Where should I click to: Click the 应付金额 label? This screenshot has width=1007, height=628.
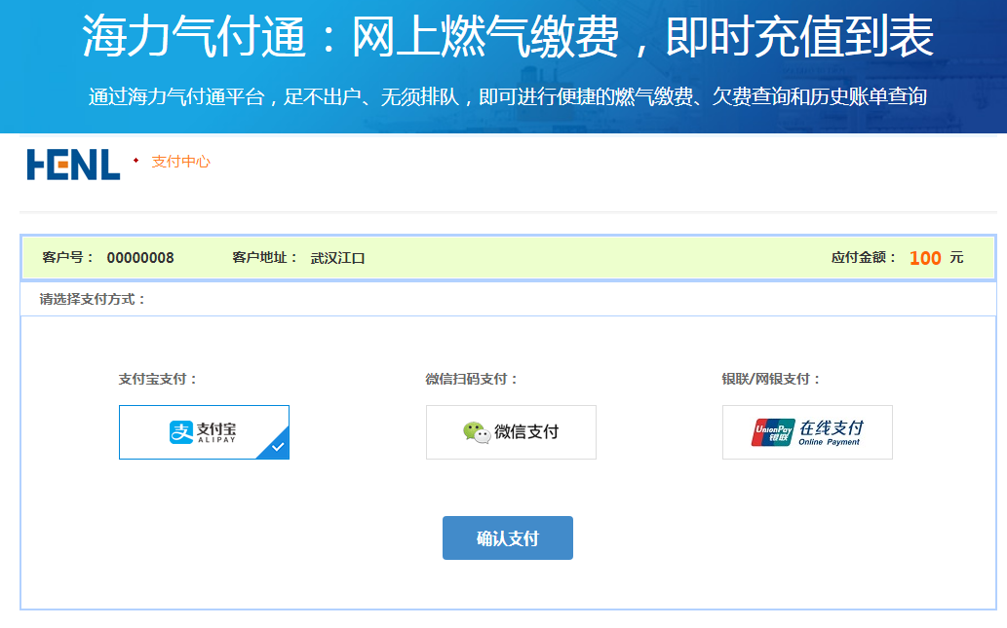(863, 257)
